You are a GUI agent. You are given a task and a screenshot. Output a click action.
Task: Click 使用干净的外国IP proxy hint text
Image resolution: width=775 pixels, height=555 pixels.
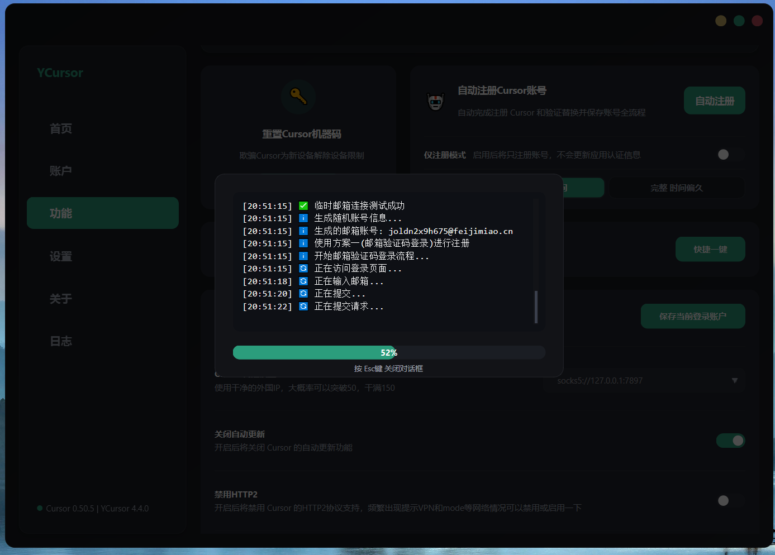[x=305, y=388]
